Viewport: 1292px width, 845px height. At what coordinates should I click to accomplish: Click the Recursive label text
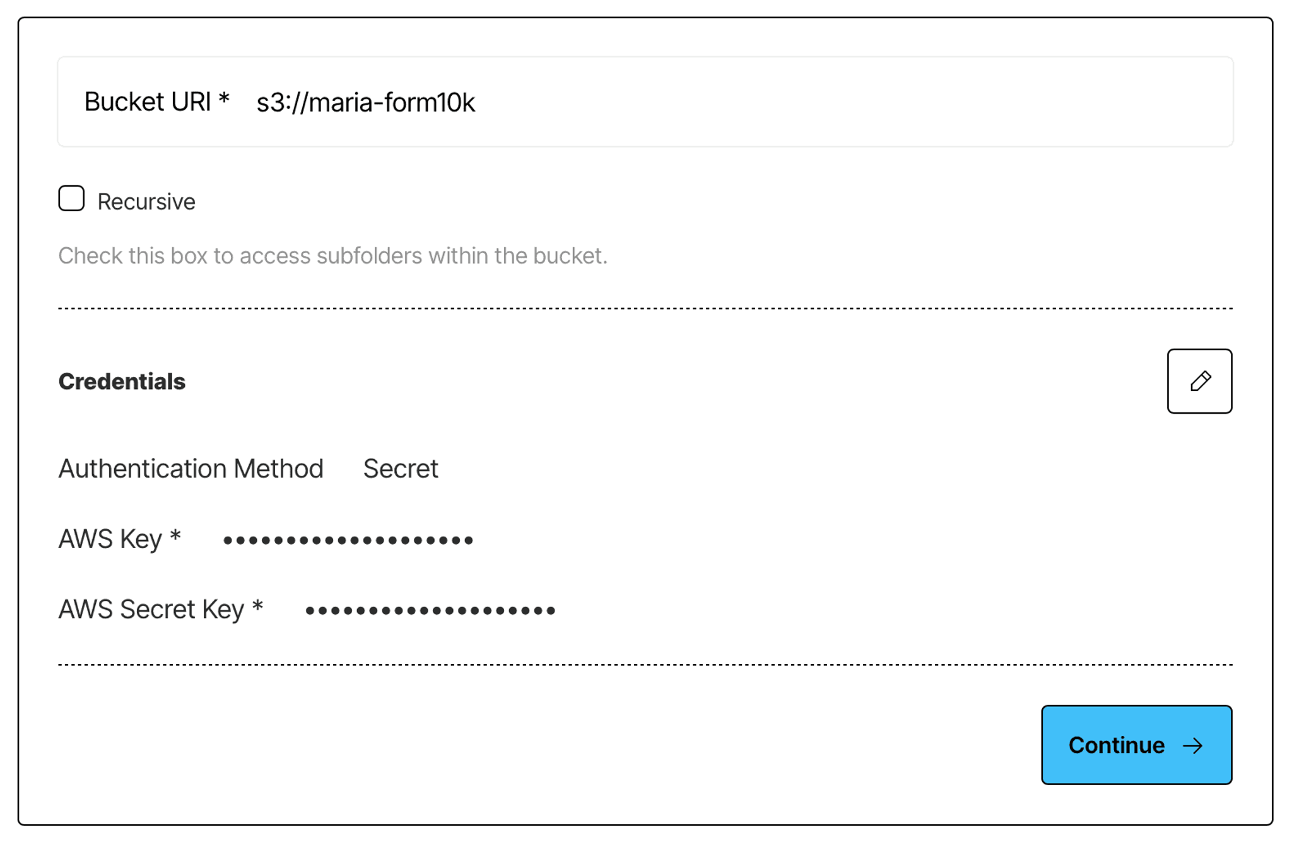click(146, 202)
